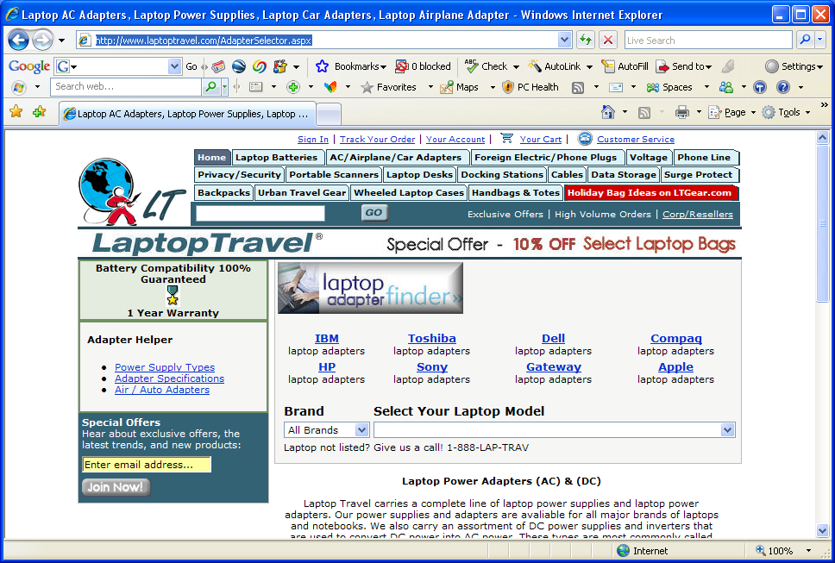Click the shopping cart icon
The width and height of the screenshot is (835, 563).
pos(506,139)
